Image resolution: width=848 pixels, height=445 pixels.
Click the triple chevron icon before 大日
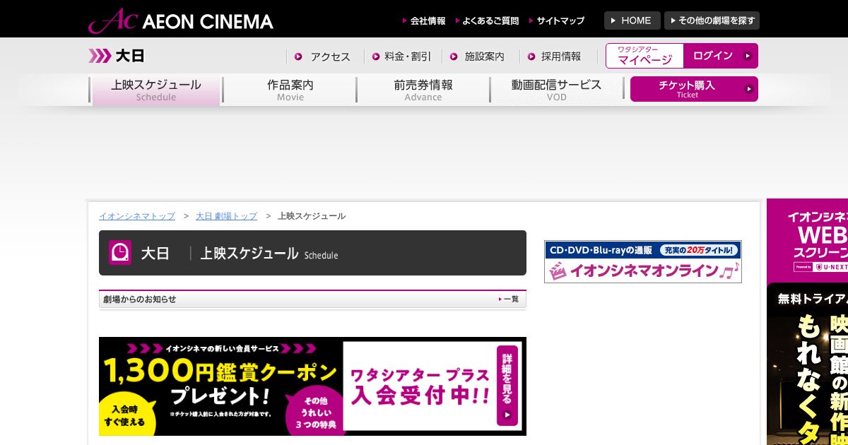[x=100, y=56]
